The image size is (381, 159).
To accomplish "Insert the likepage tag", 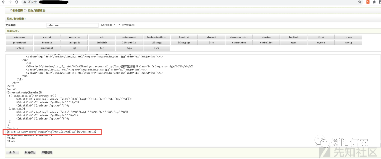I will pos(157,43).
